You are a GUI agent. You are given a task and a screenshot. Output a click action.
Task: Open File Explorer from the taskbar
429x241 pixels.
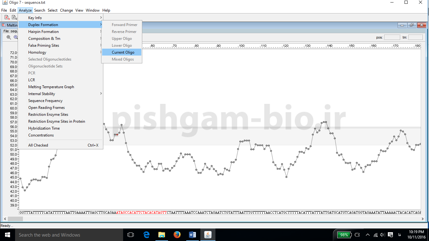[162, 235]
